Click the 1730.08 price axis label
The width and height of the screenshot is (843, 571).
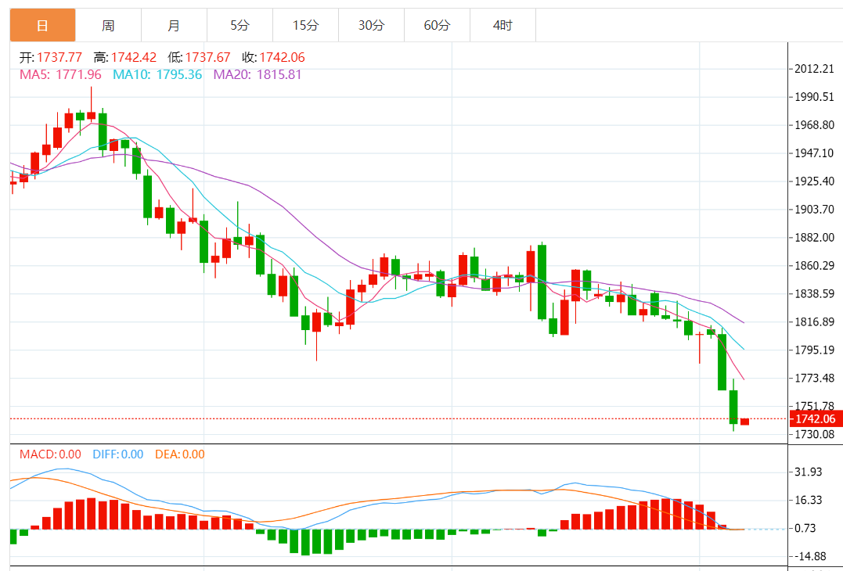click(815, 434)
